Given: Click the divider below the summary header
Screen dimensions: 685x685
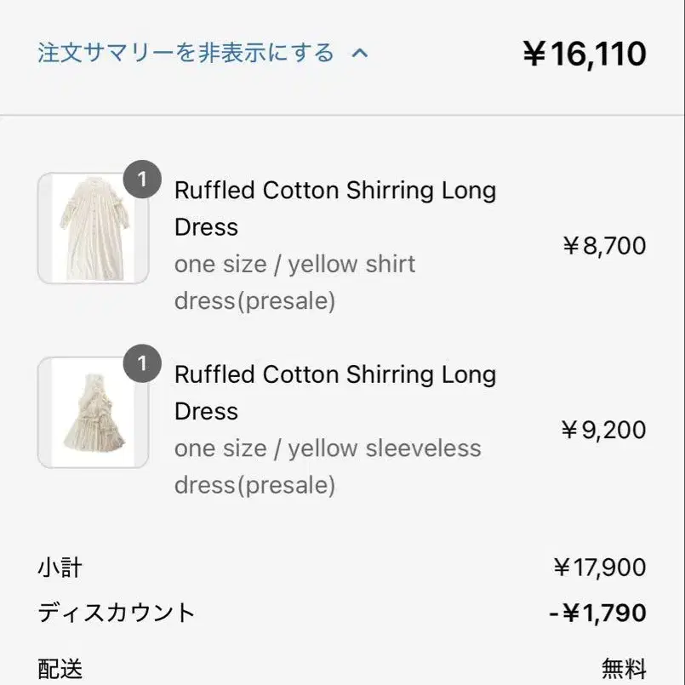Looking at the screenshot, I should pos(342,116).
